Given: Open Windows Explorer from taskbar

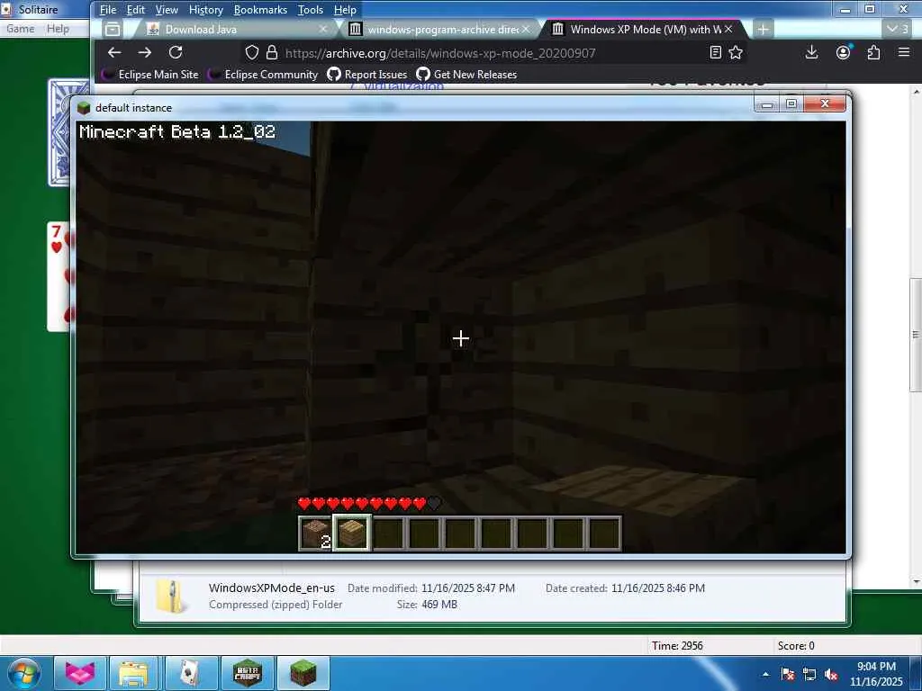Looking at the screenshot, I should 133,673.
